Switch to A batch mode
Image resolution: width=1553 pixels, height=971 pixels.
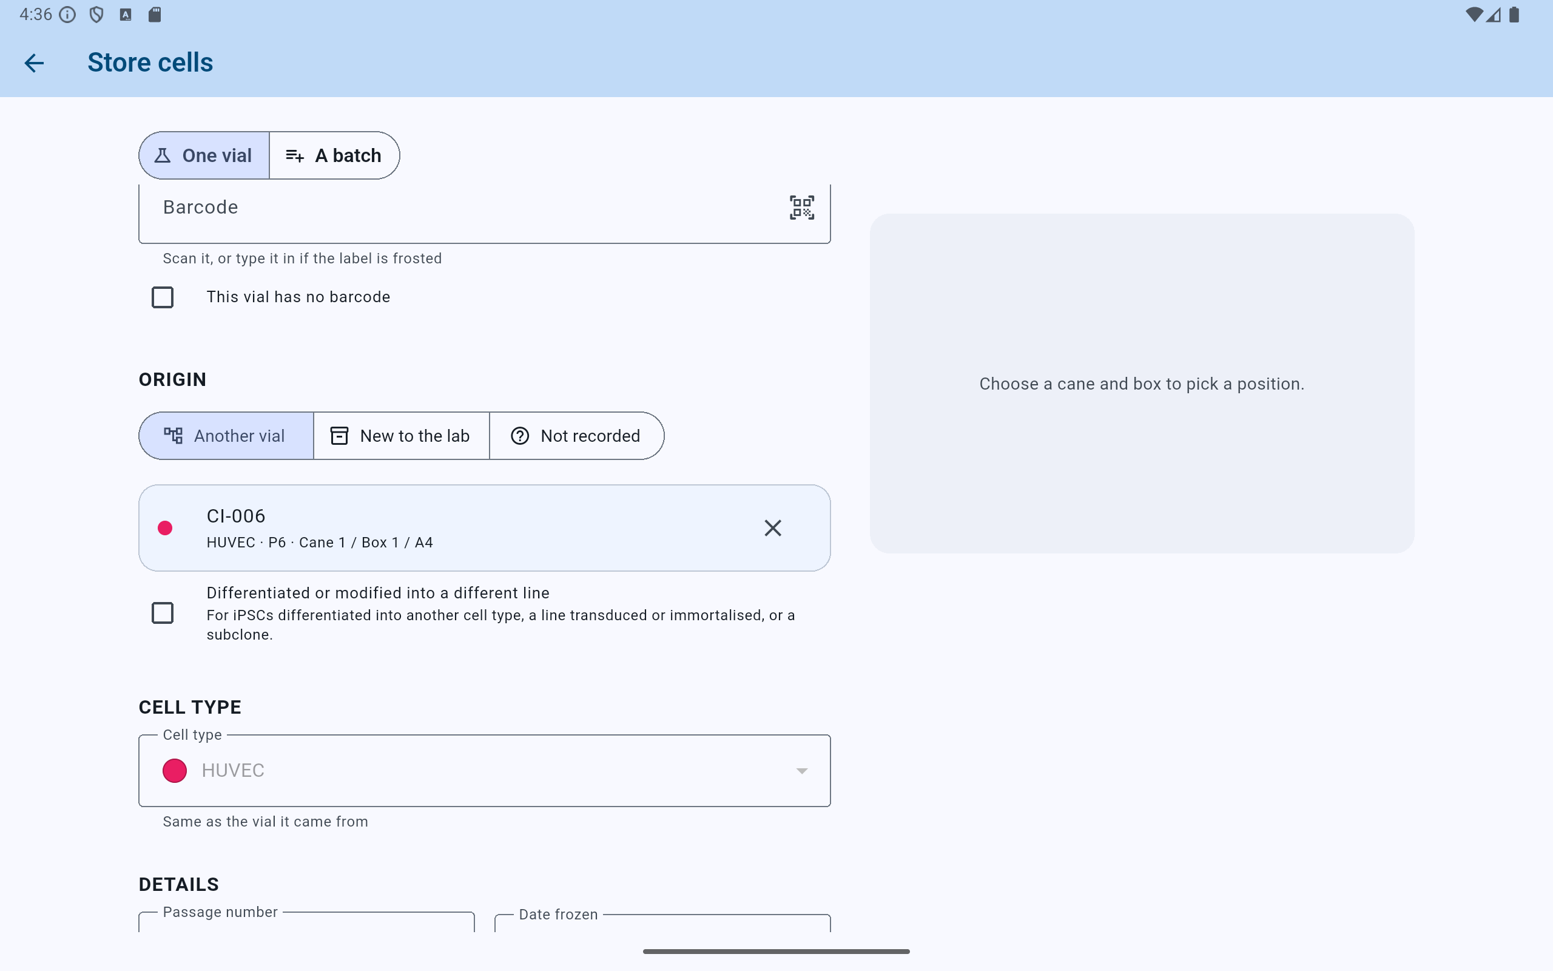pos(334,155)
